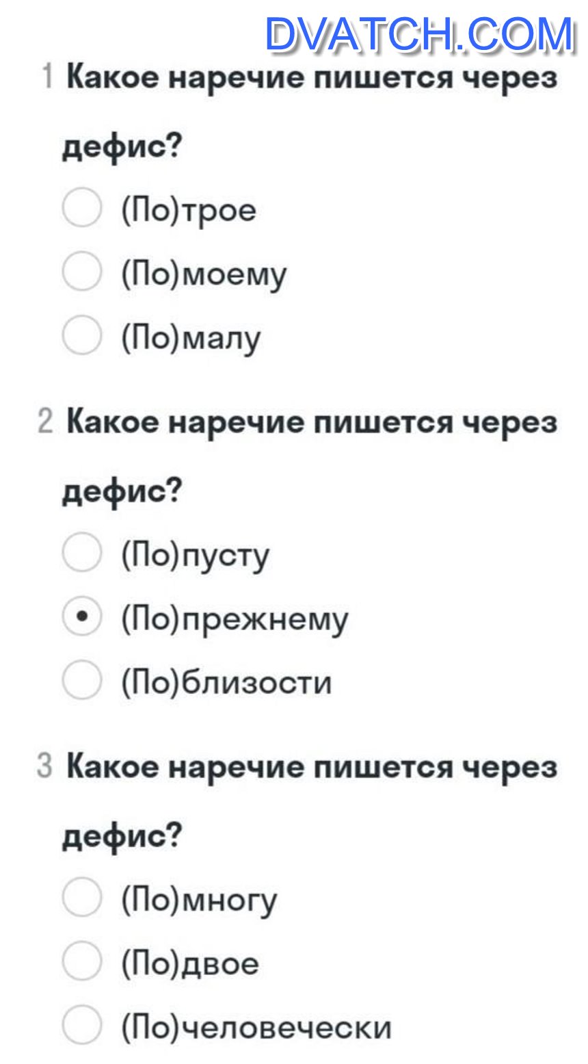
Task: Click the number 3 question marker
Action: click(x=45, y=766)
